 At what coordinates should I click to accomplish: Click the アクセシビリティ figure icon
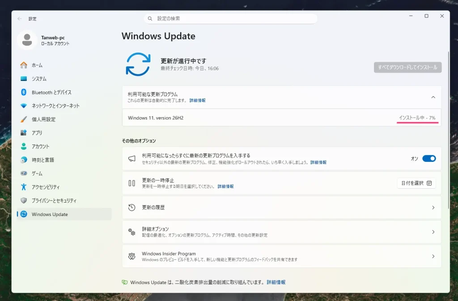(x=24, y=187)
